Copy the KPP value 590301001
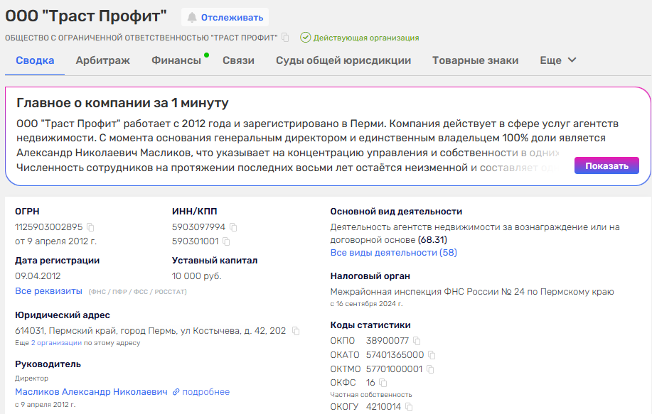Screen dimensions: 652x414 click(227, 241)
